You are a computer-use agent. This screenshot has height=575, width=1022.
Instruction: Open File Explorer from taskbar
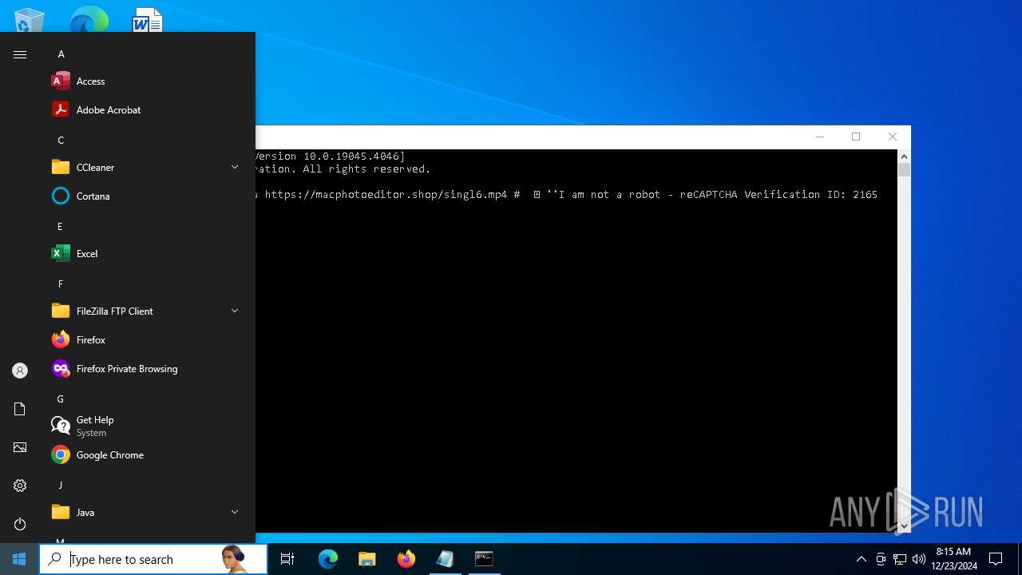tap(367, 559)
